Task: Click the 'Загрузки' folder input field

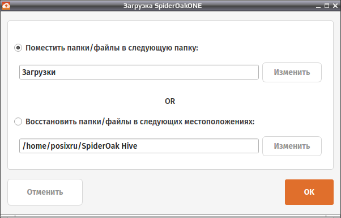Action: coord(139,72)
